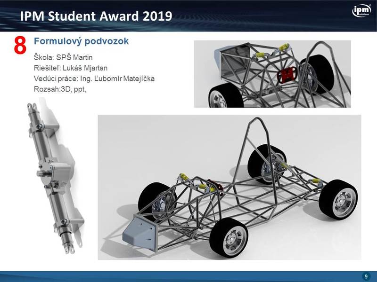Click the IPM Student Award 2019 title
377x282 pixels.
[x=97, y=16]
